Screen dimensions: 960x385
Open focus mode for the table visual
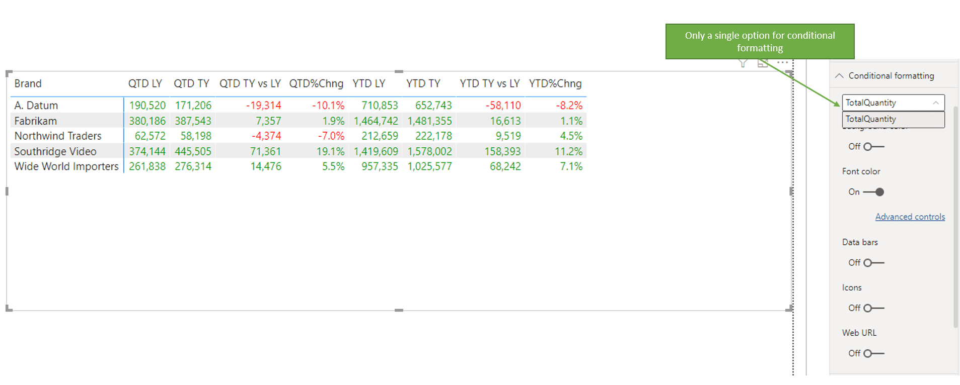pyautogui.click(x=763, y=64)
